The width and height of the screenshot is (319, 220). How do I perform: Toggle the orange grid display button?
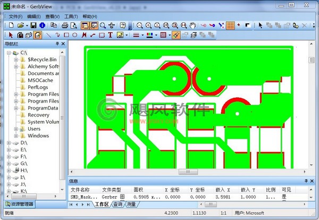click(x=230, y=26)
